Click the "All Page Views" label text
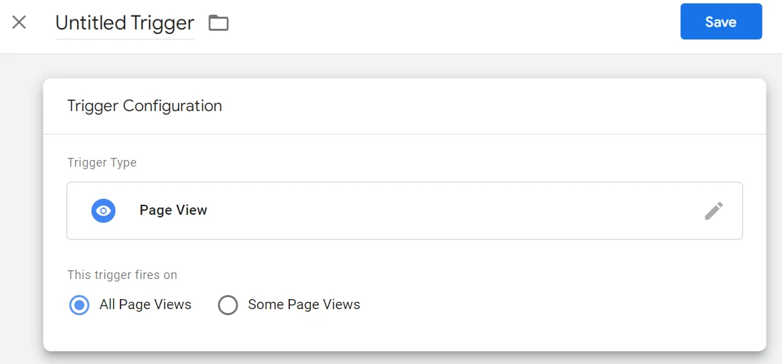The width and height of the screenshot is (782, 364). tap(145, 305)
